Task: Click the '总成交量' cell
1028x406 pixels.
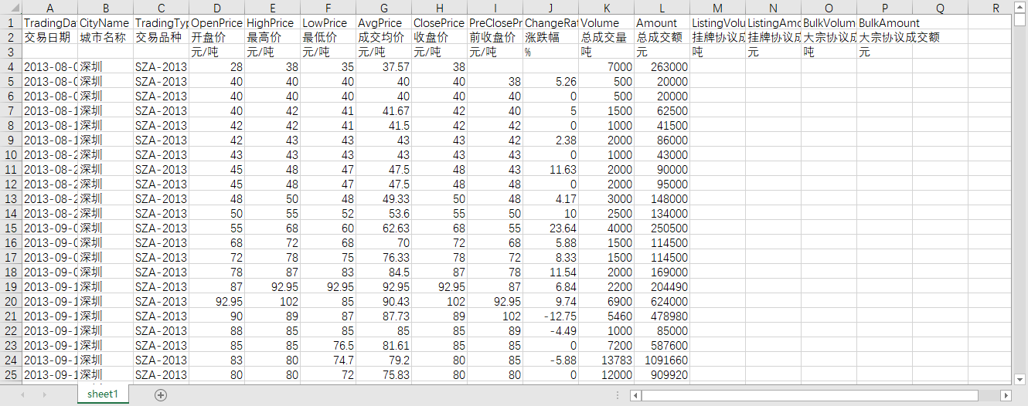Action: [x=606, y=37]
